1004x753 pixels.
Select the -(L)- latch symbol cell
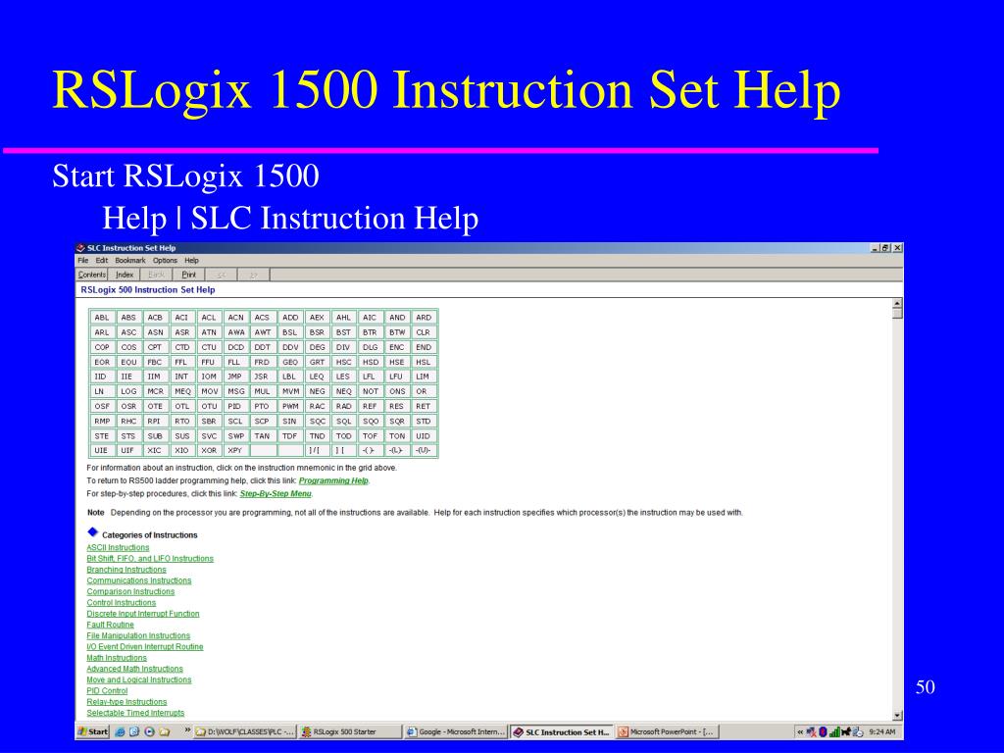point(397,451)
